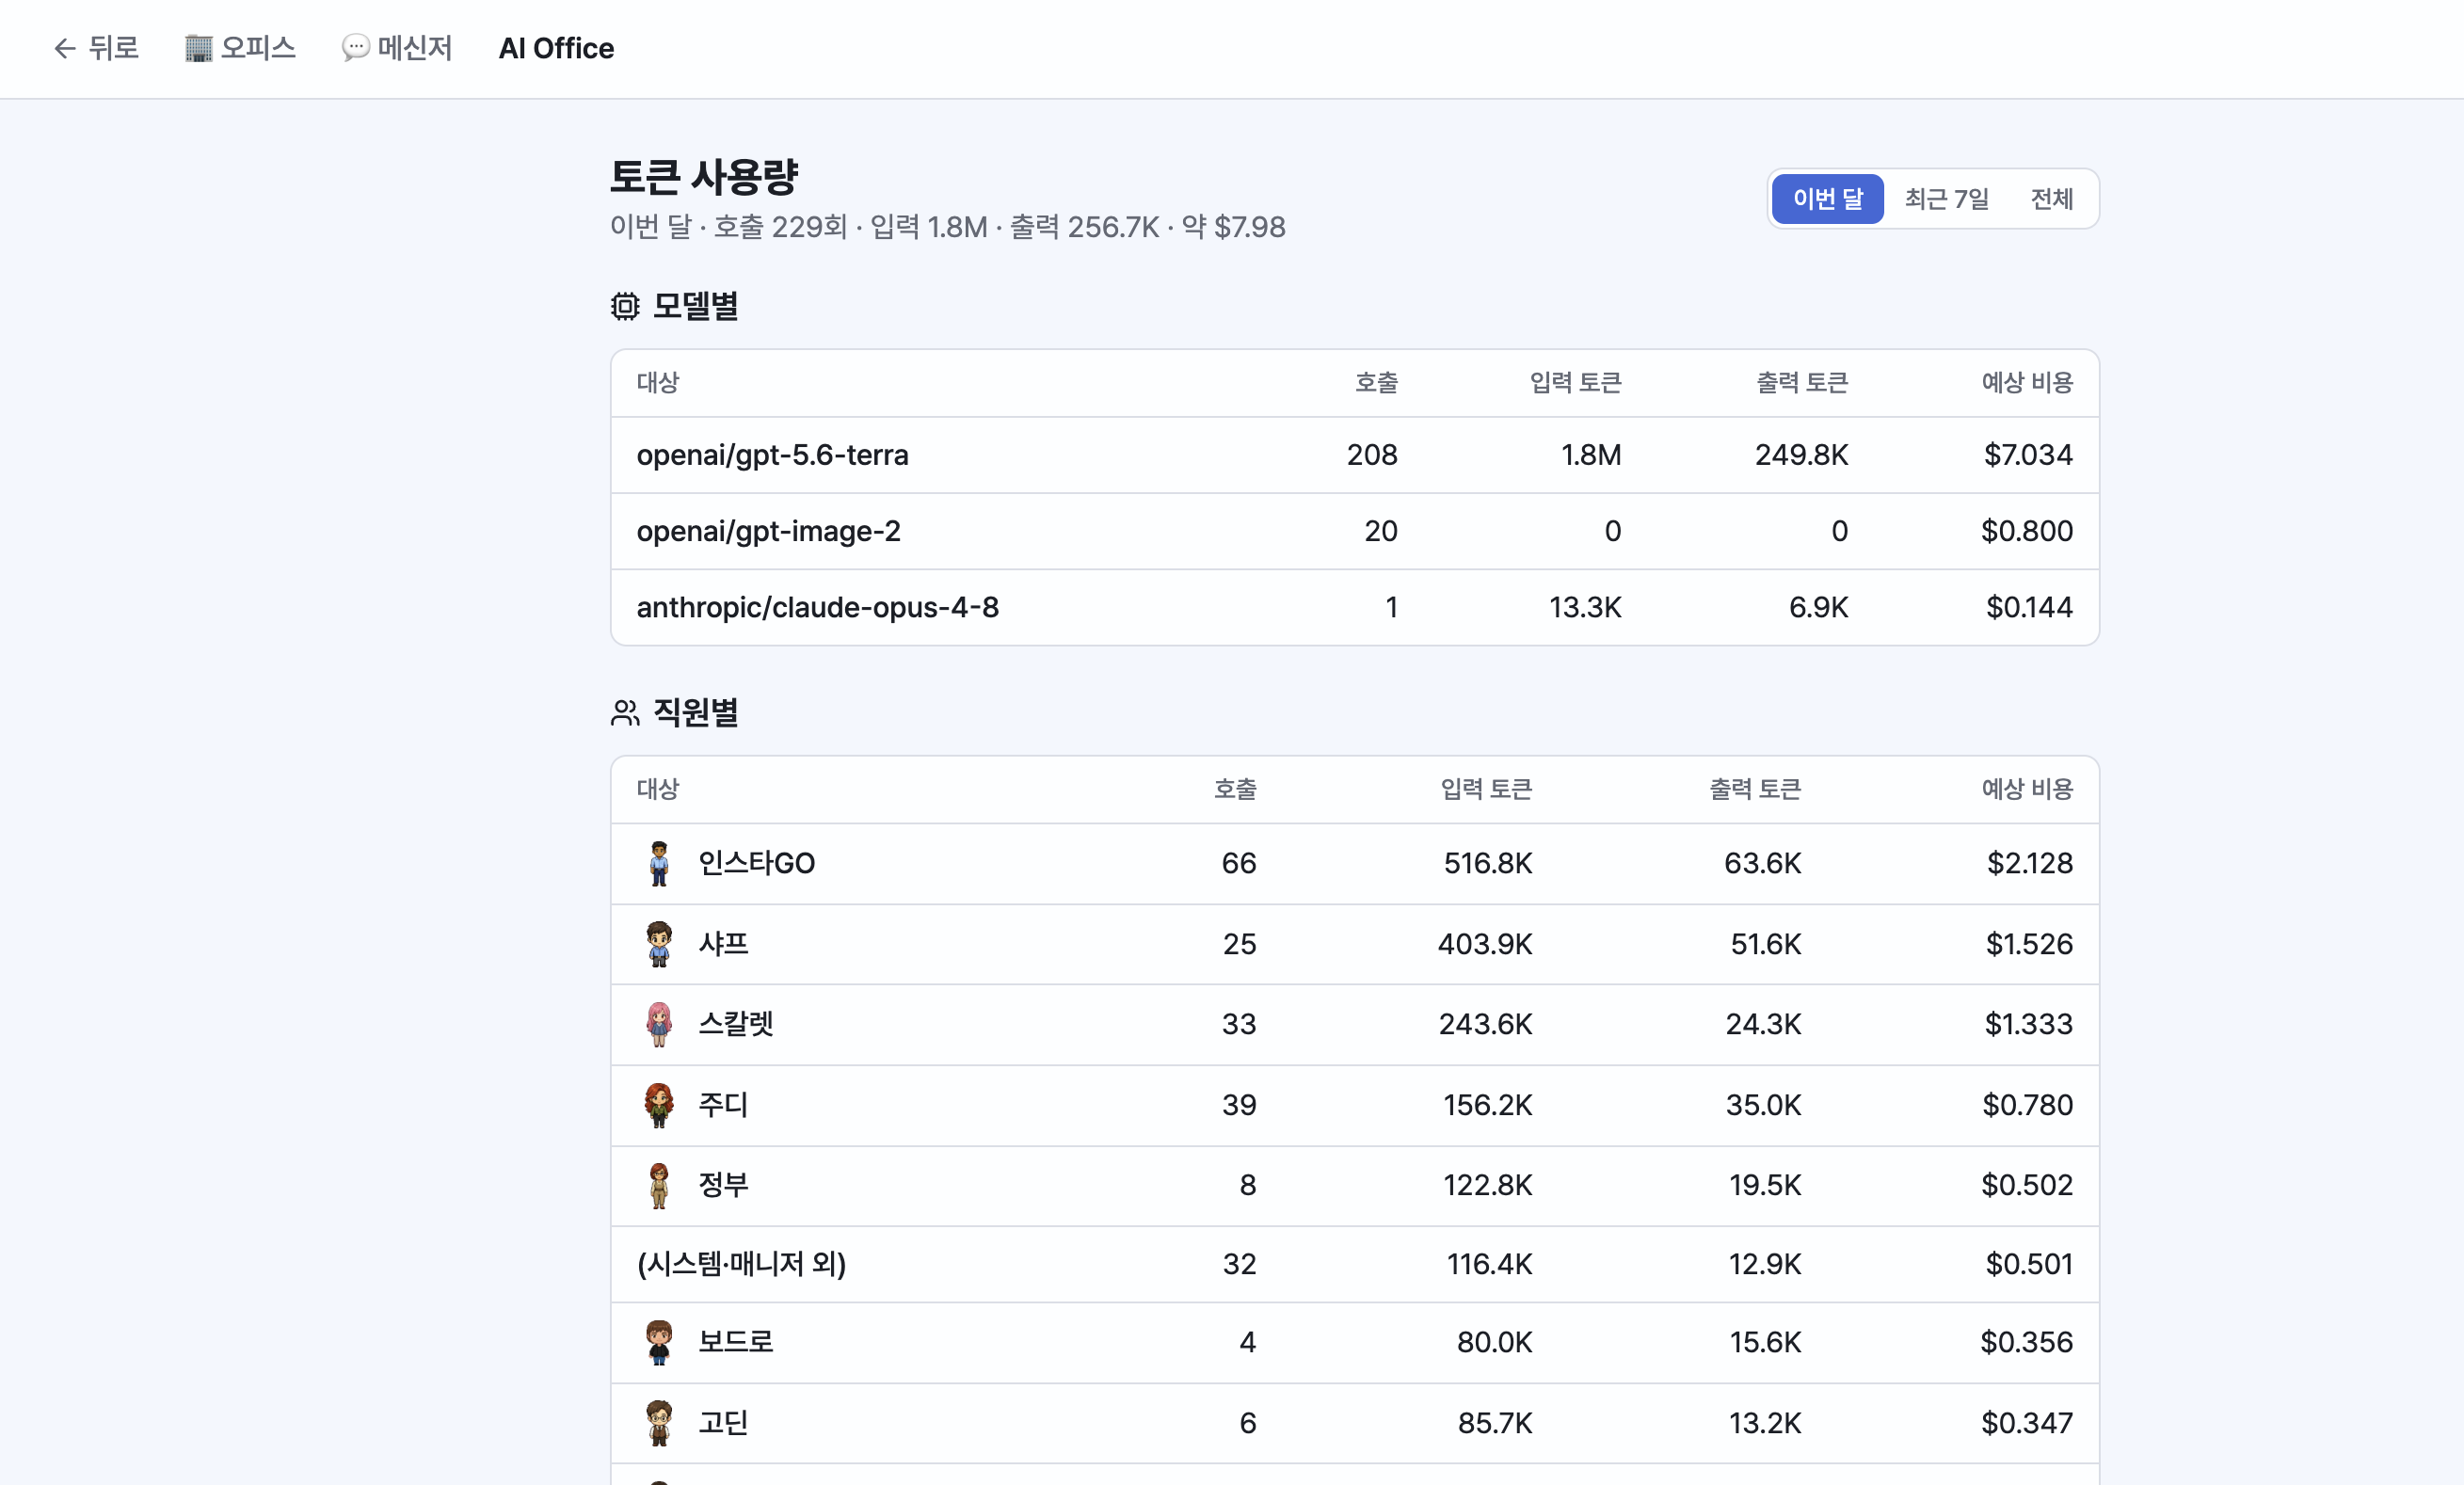Viewport: 2464px width, 1485px height.
Task: Click the 249.8K output tokens value
Action: coord(1802,455)
